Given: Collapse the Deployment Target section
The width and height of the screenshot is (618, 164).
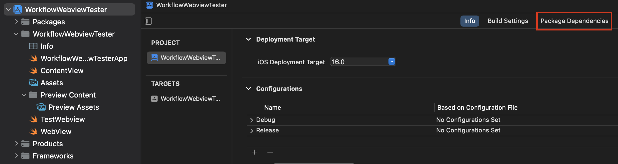Looking at the screenshot, I should point(248,39).
